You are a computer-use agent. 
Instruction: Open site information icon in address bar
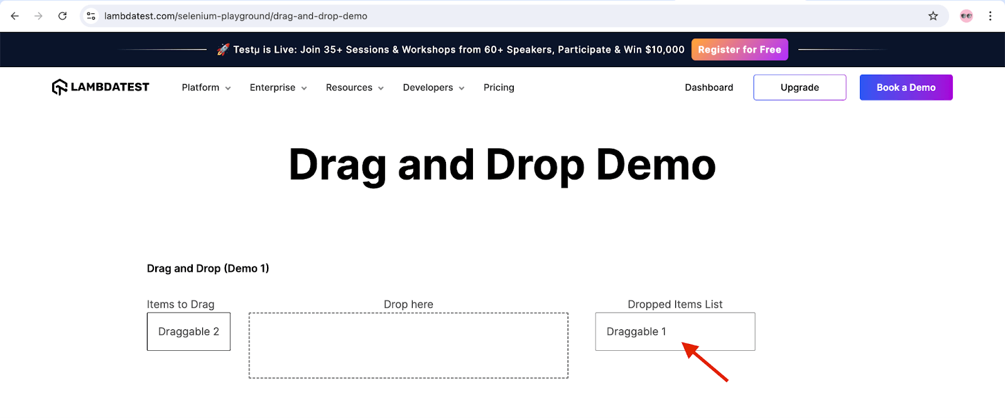click(x=91, y=16)
